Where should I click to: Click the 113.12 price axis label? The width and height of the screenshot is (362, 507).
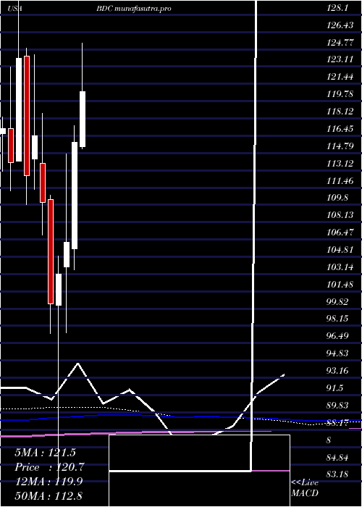click(340, 164)
